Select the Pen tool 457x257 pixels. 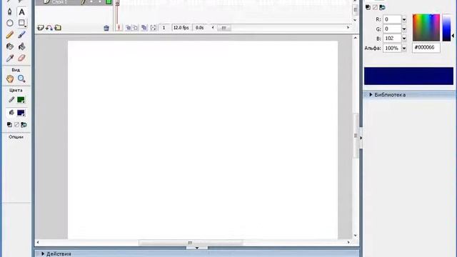coord(9,12)
